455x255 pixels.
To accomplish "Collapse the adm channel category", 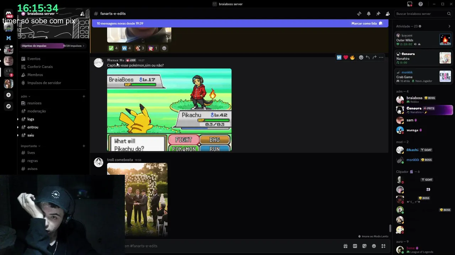I will coord(26,96).
